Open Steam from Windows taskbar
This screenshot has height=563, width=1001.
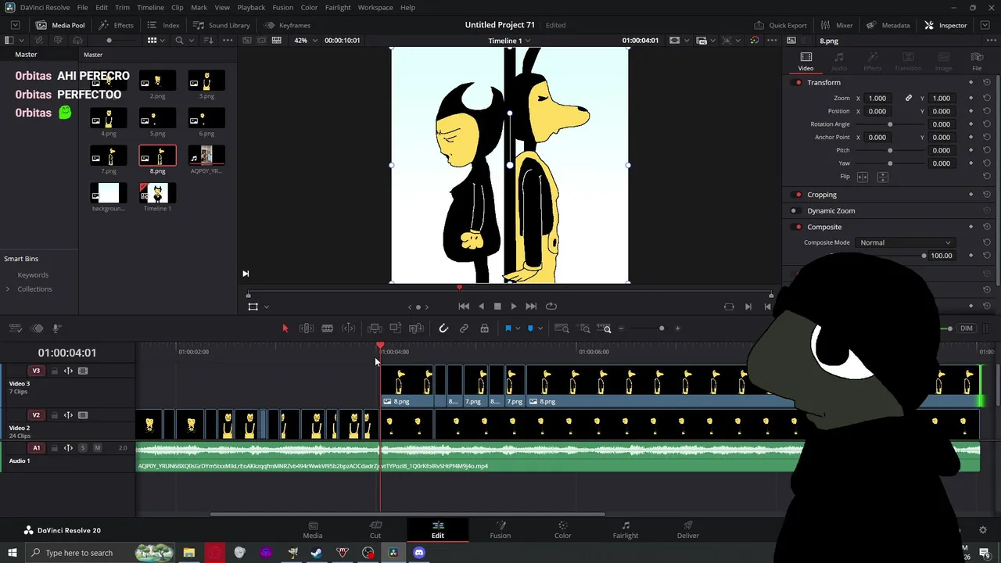coord(317,553)
